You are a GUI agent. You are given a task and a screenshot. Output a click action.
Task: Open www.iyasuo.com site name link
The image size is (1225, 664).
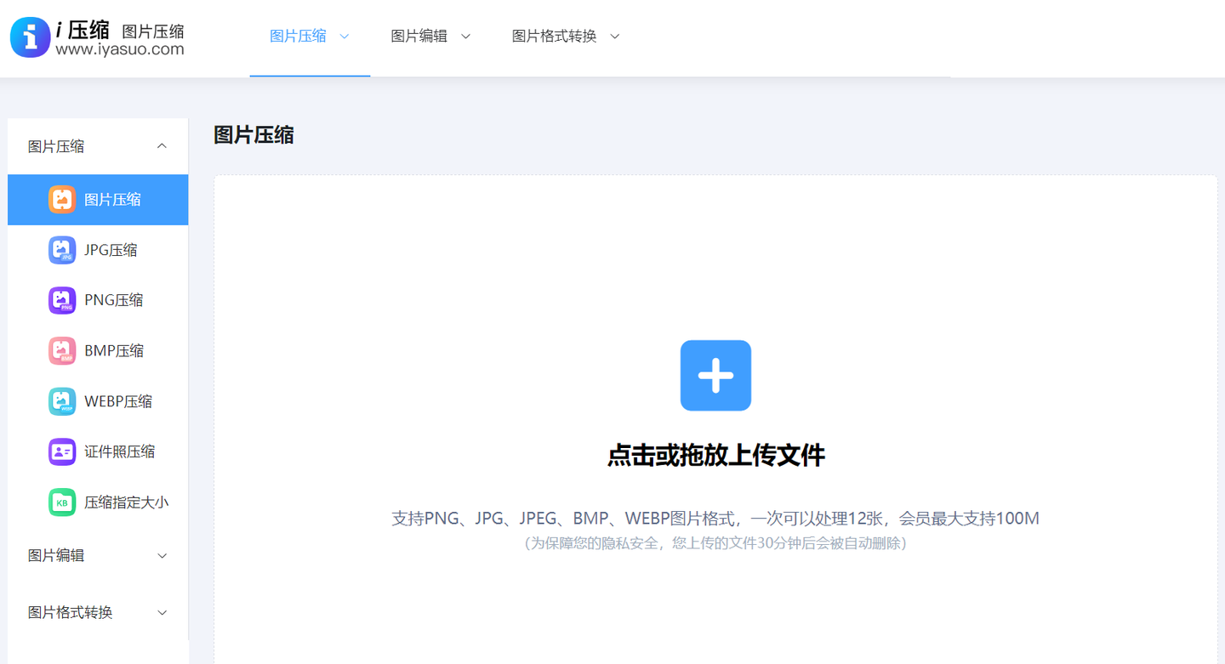[118, 48]
